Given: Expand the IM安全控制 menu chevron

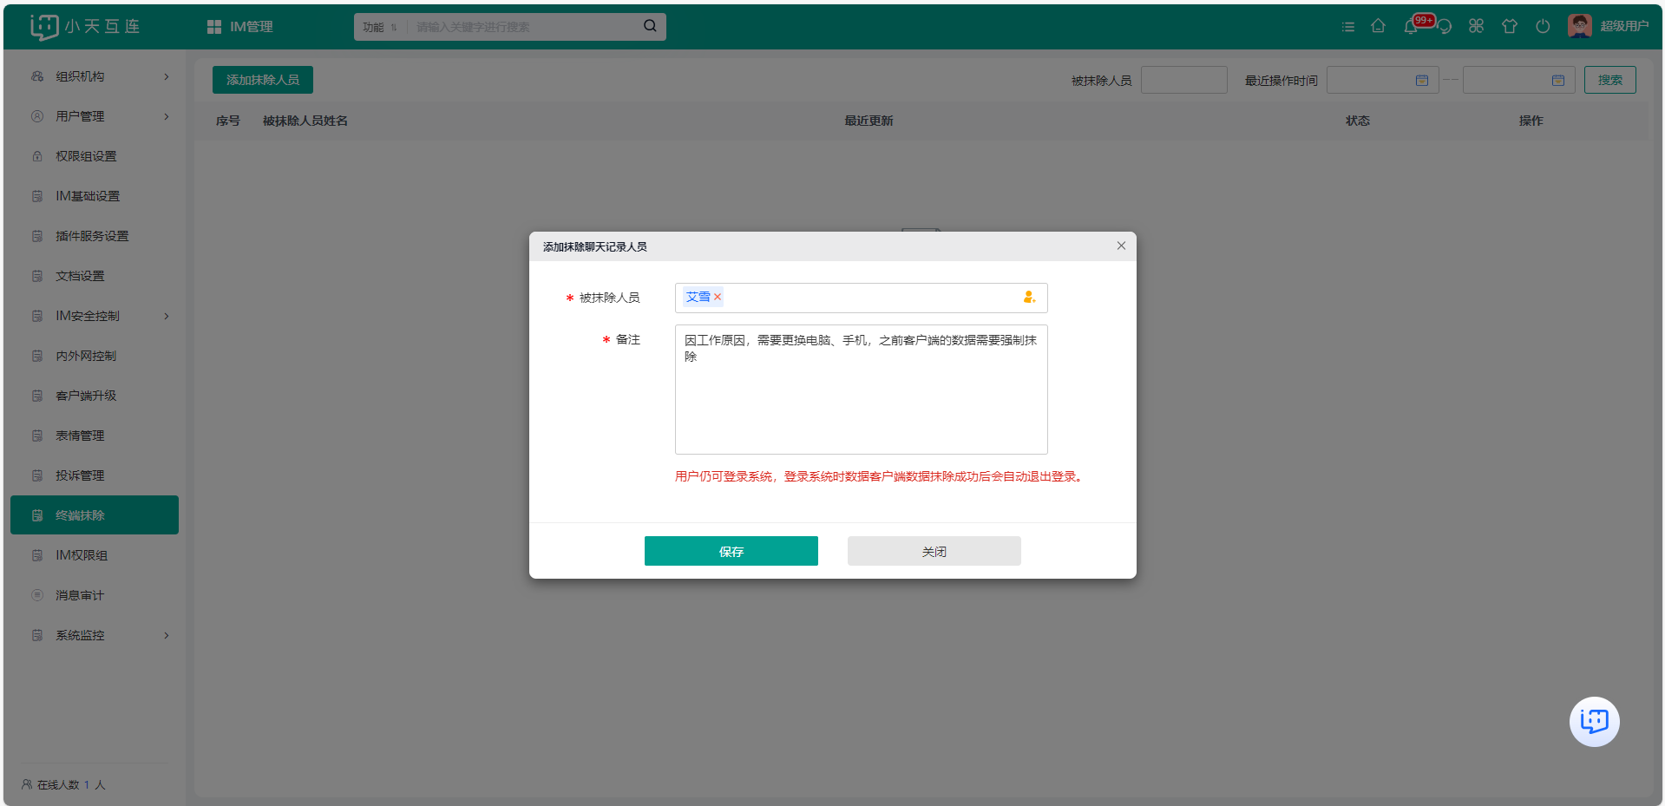Looking at the screenshot, I should point(167,316).
